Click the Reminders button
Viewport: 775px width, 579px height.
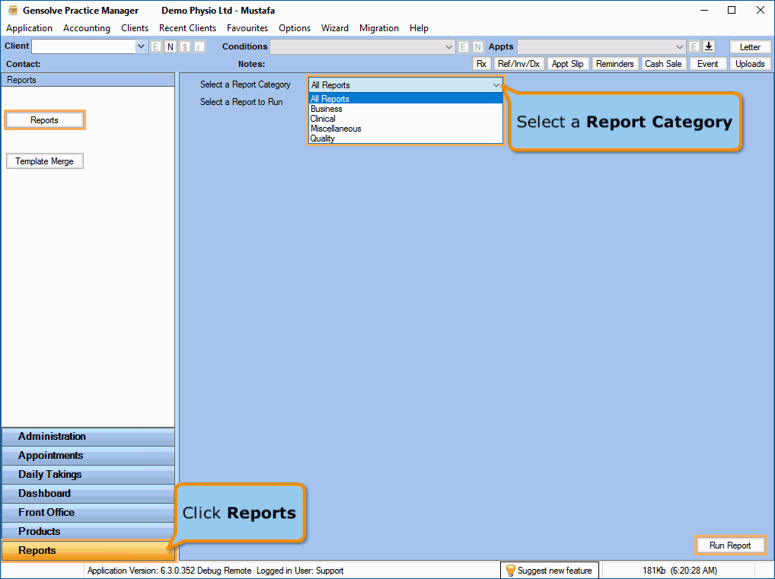614,64
